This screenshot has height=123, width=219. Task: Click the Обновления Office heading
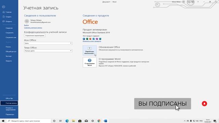[x=109, y=47]
